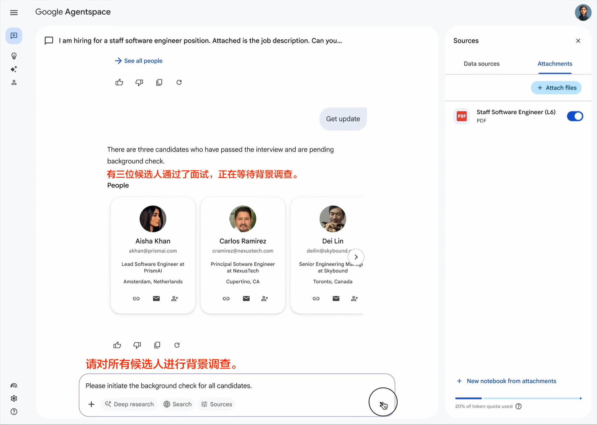Select the Attachments tab

pyautogui.click(x=555, y=64)
